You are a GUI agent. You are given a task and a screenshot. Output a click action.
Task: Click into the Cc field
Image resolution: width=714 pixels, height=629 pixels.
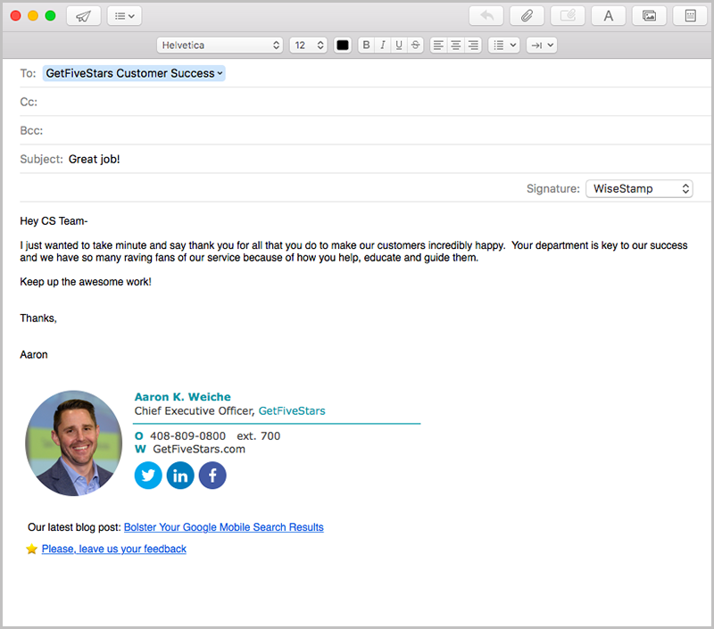pos(364,102)
